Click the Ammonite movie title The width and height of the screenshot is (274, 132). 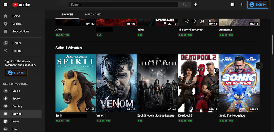tap(226, 30)
